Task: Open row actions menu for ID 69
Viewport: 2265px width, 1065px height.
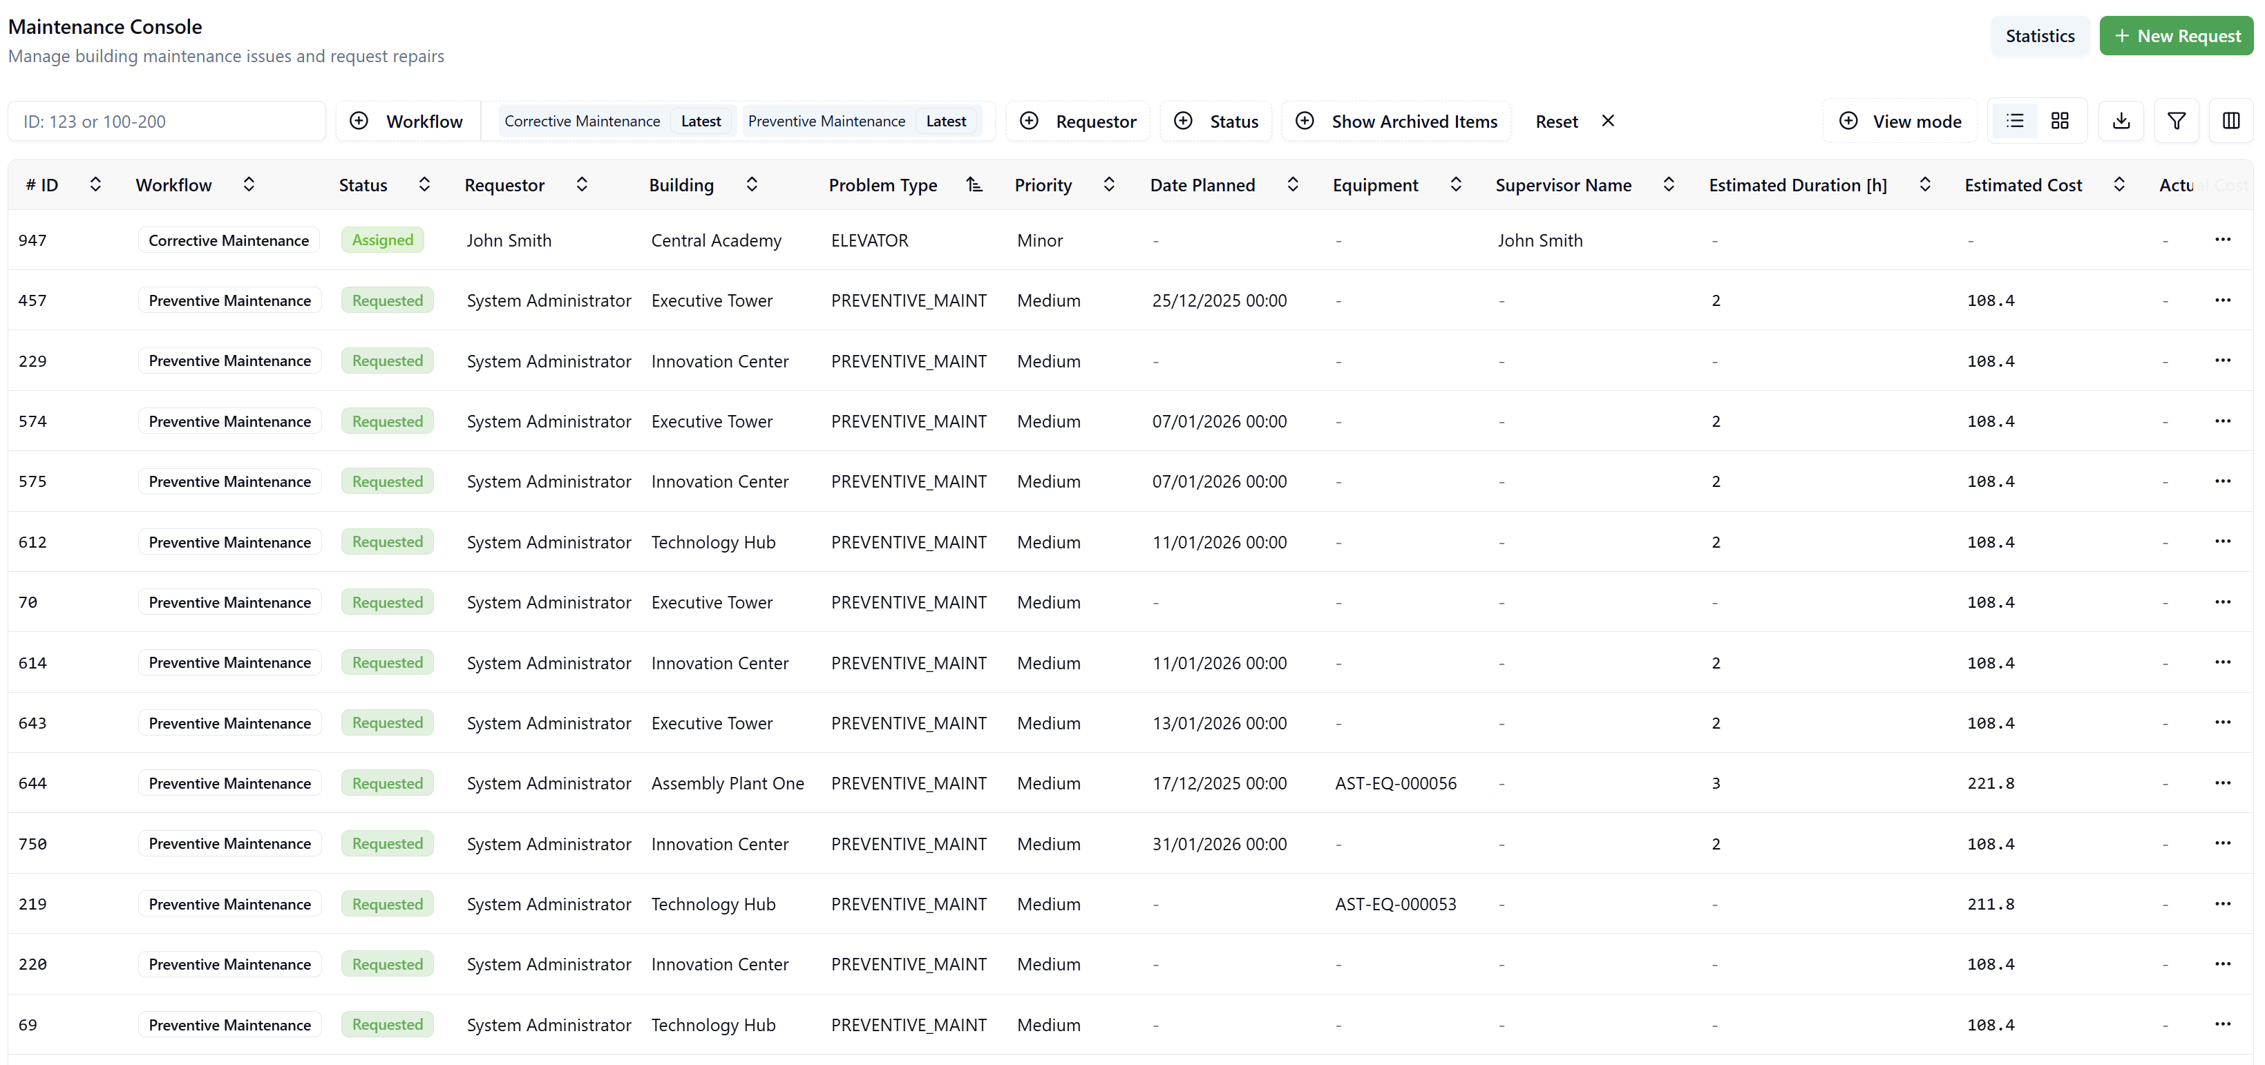Action: (2223, 1024)
